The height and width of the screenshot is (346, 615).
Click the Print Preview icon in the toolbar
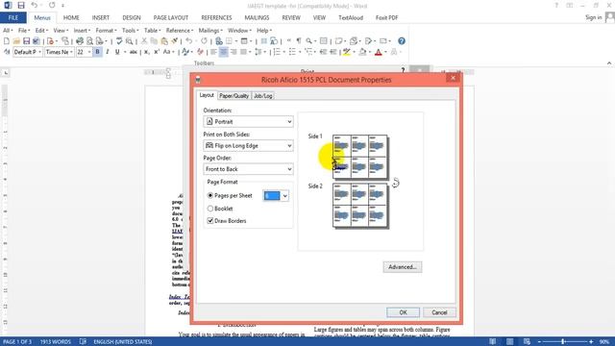coord(89,40)
